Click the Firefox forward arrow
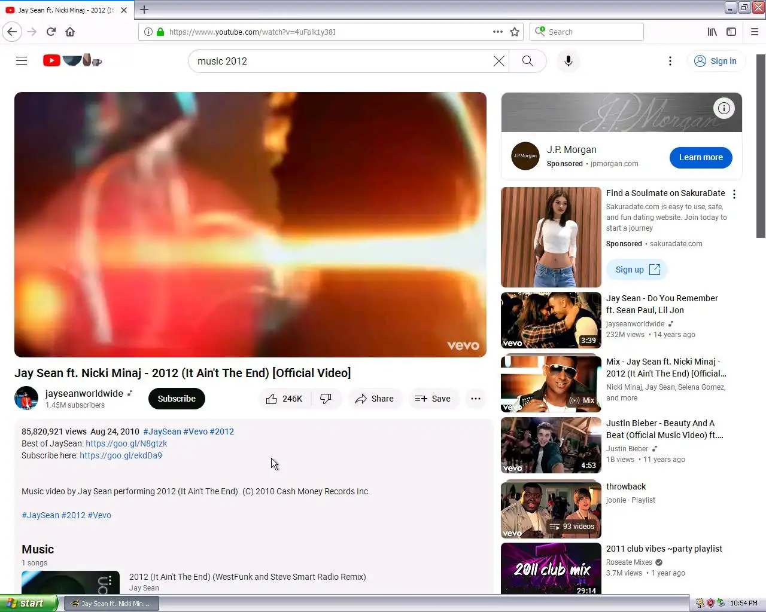 [x=32, y=32]
